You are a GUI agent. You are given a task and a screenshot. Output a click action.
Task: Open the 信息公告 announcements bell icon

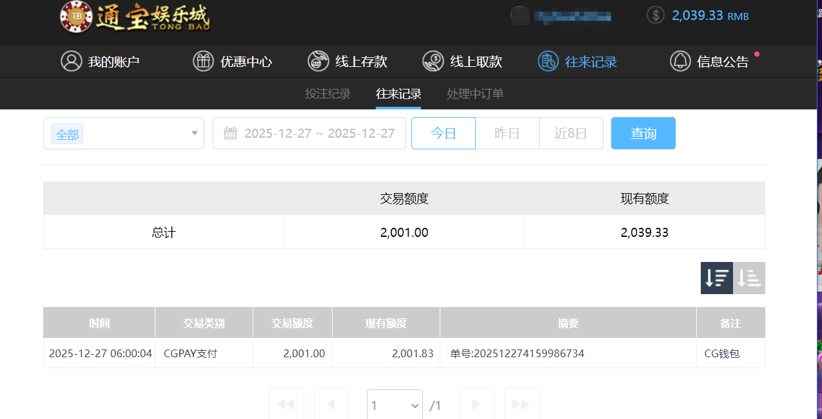[680, 61]
